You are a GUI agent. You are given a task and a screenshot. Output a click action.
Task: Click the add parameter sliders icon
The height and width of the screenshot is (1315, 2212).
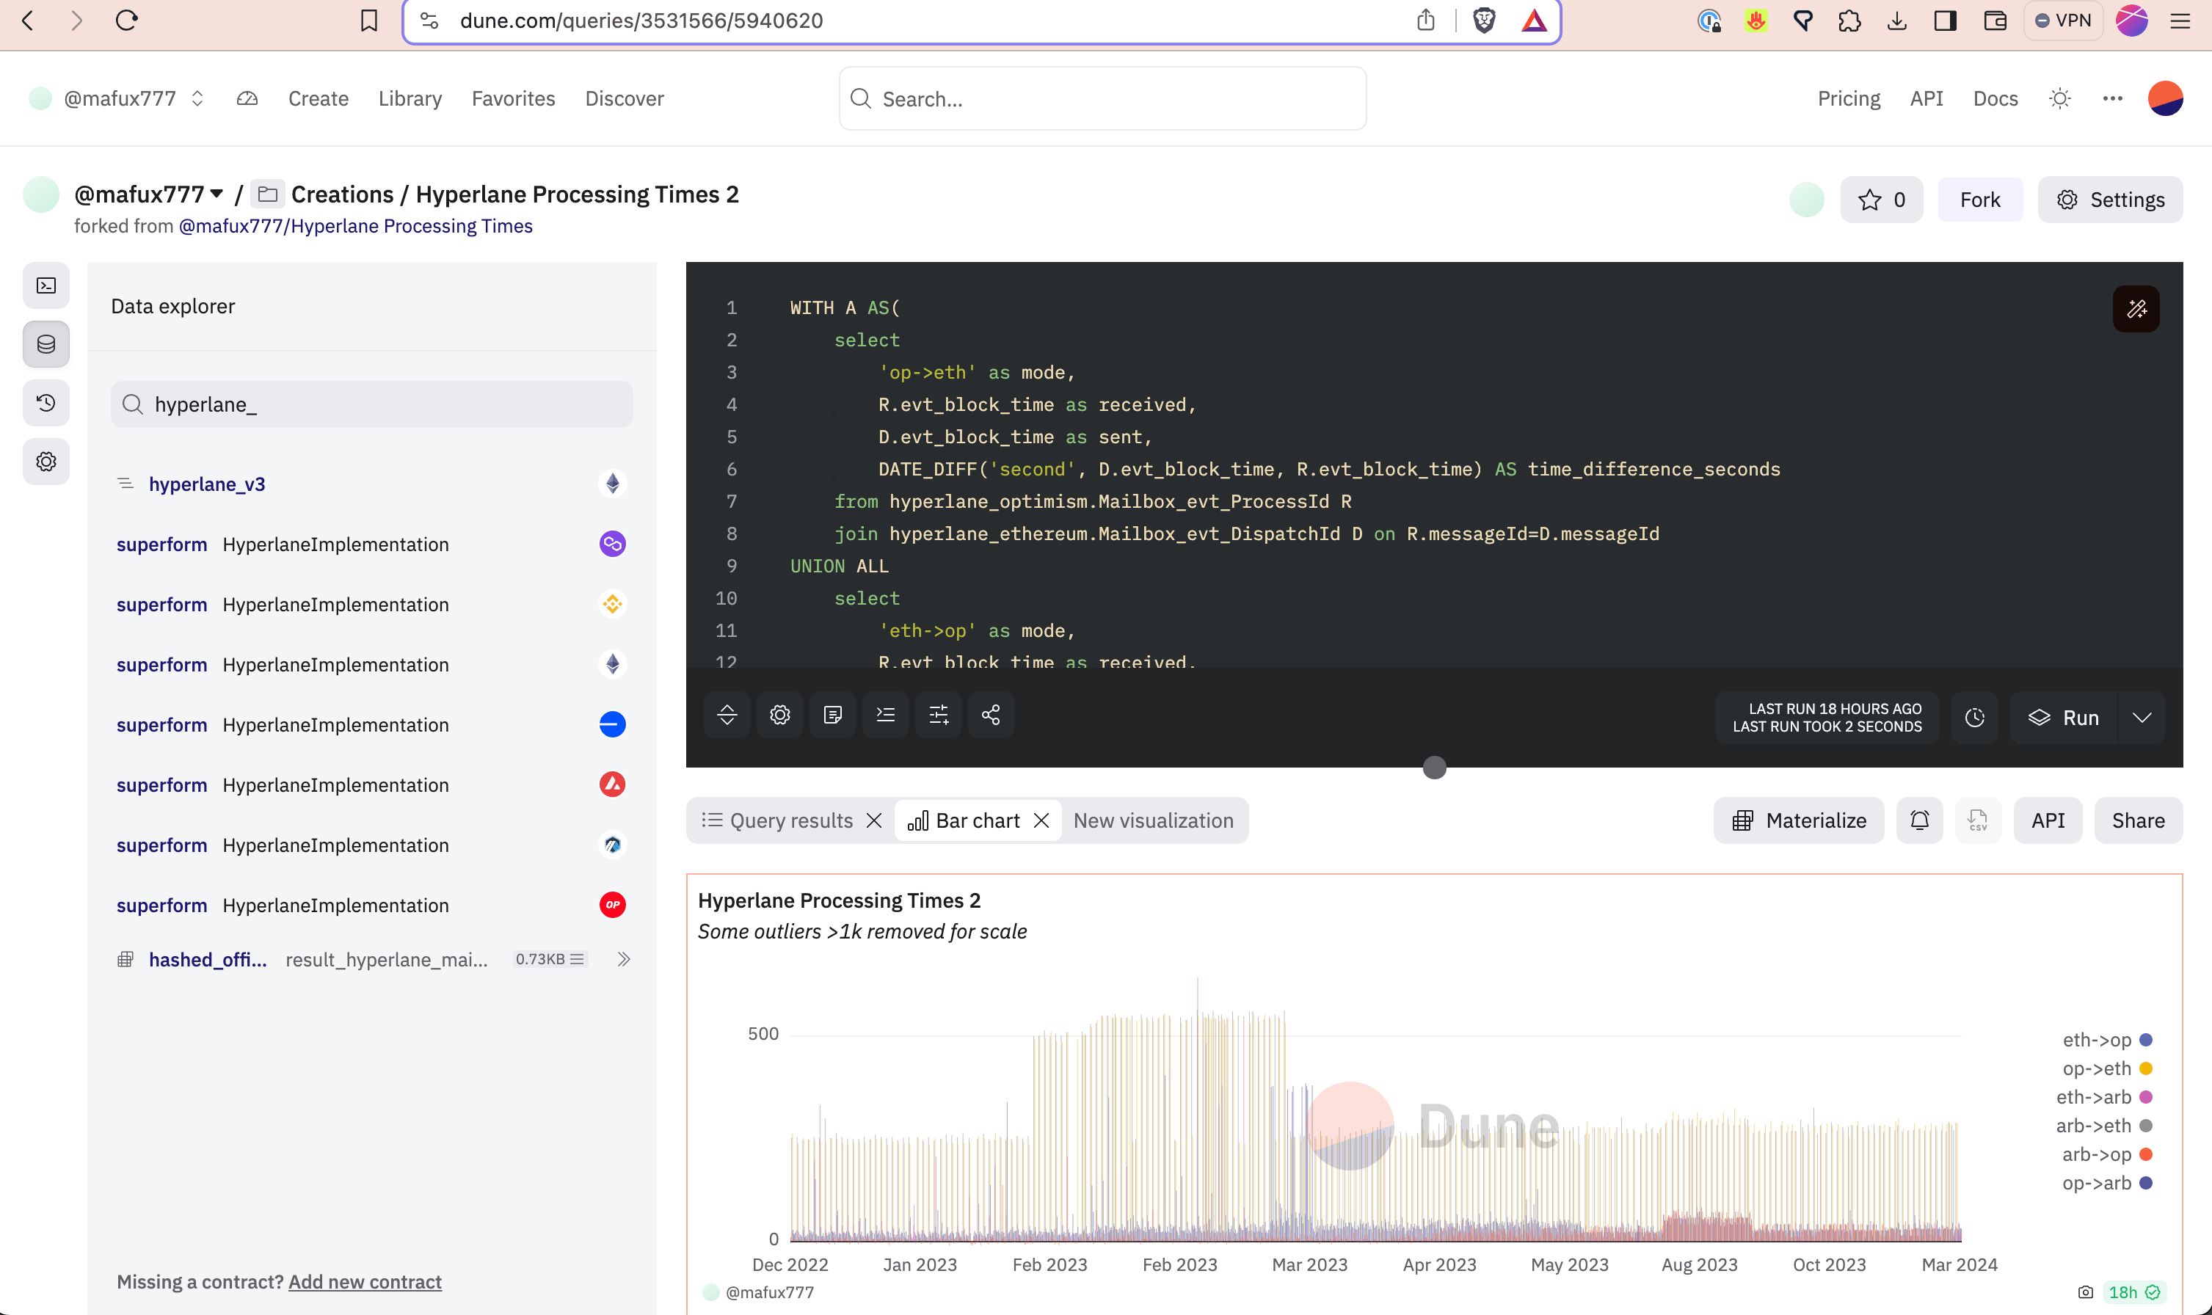(x=939, y=714)
